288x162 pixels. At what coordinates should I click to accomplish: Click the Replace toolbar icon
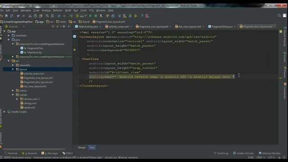(x=53, y=16)
